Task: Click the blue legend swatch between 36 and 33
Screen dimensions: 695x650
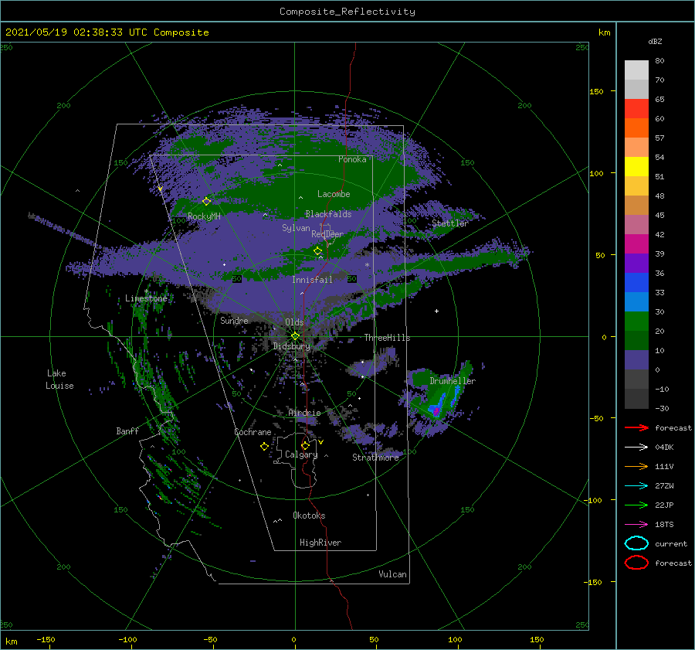Action: [636, 283]
